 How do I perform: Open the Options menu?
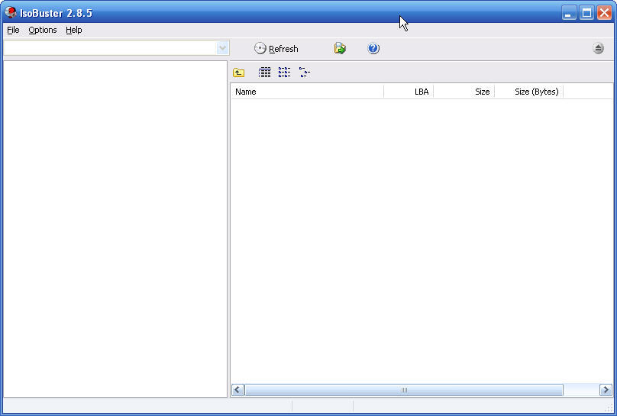click(43, 30)
